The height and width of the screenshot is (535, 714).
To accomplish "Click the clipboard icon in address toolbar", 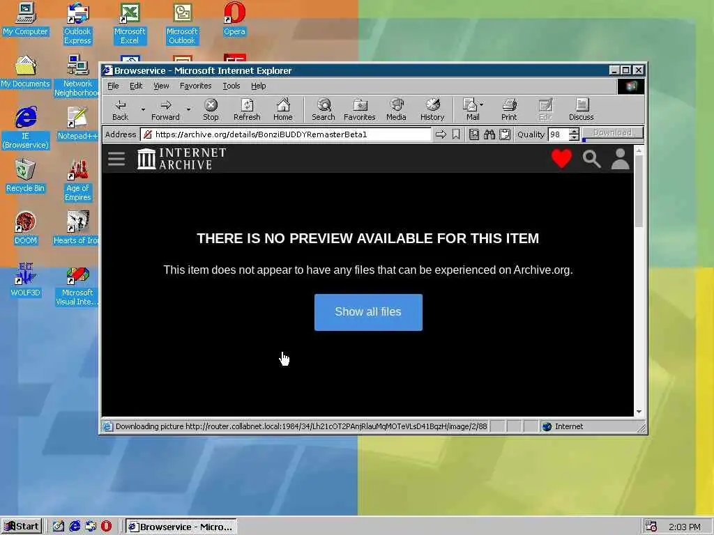I will click(x=505, y=134).
